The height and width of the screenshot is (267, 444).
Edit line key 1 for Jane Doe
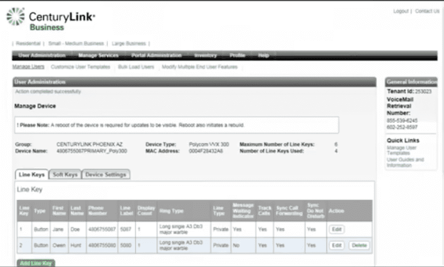coord(337,229)
